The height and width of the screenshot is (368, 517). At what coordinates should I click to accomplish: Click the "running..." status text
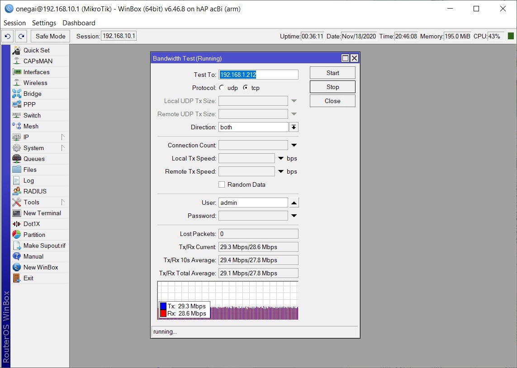pos(165,331)
